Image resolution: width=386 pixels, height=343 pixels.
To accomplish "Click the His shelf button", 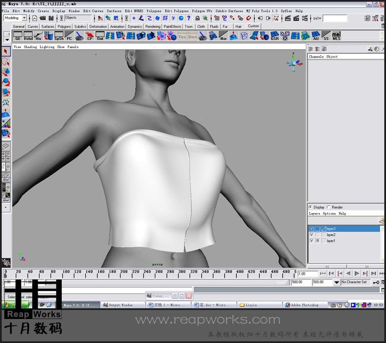I will tap(39, 36).
